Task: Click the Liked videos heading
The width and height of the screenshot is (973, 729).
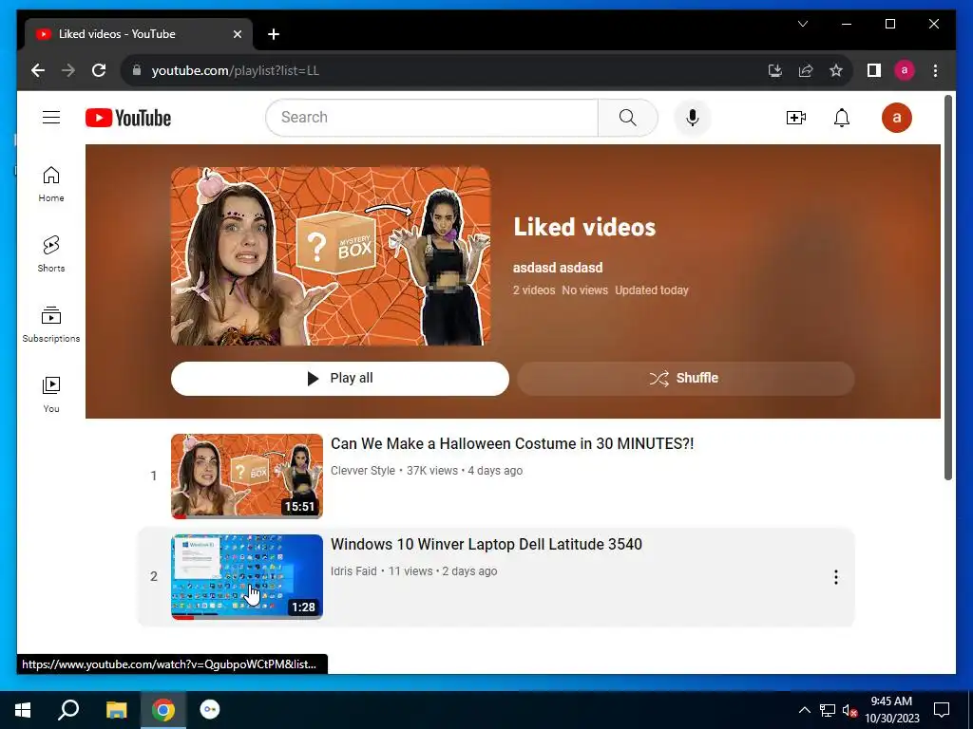Action: (584, 228)
